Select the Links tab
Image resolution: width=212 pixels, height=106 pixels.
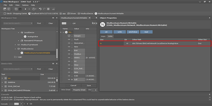pyautogui.click(x=110, y=36)
